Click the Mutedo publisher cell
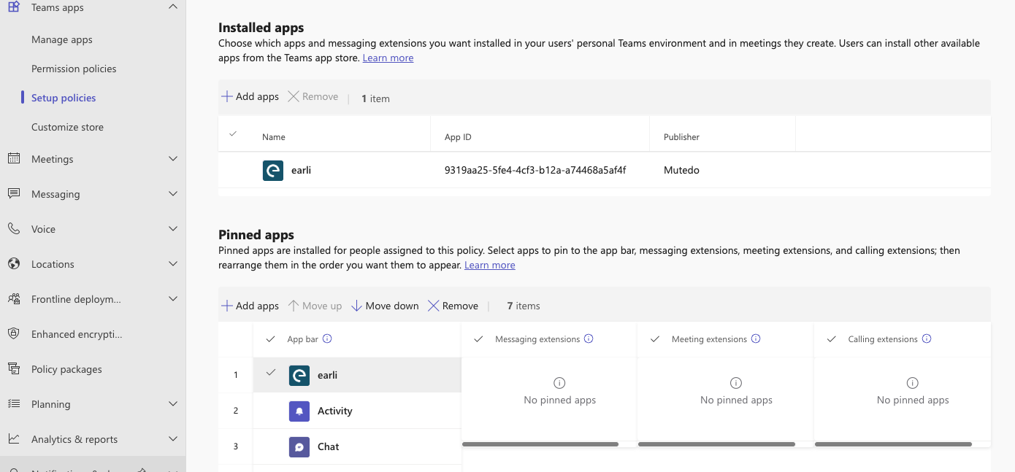The image size is (1015, 472). point(681,170)
